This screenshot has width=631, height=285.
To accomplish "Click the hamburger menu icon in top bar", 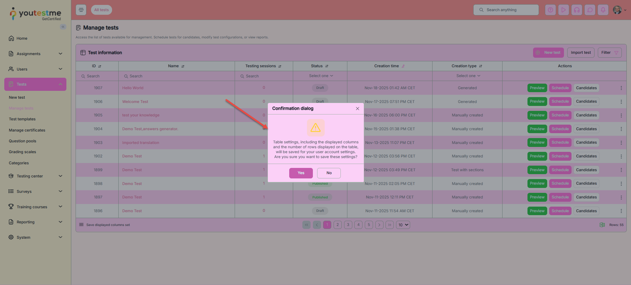I will [x=81, y=10].
